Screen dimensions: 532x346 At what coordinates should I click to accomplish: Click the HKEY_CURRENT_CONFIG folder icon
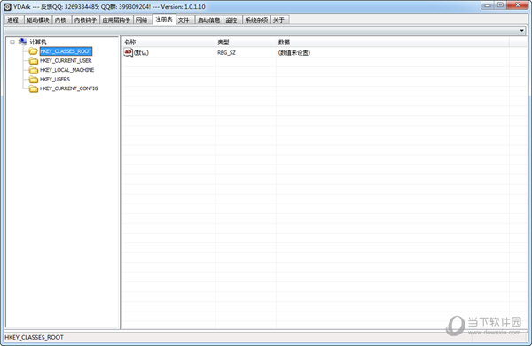click(x=34, y=88)
